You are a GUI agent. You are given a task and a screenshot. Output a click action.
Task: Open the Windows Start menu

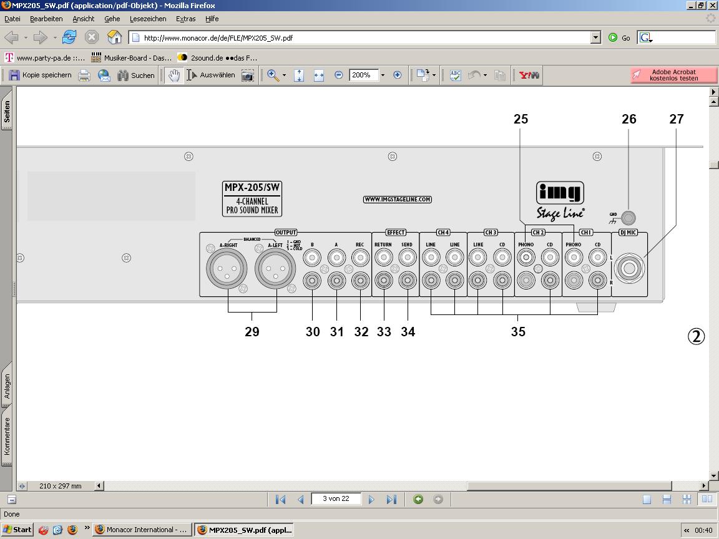[17, 530]
